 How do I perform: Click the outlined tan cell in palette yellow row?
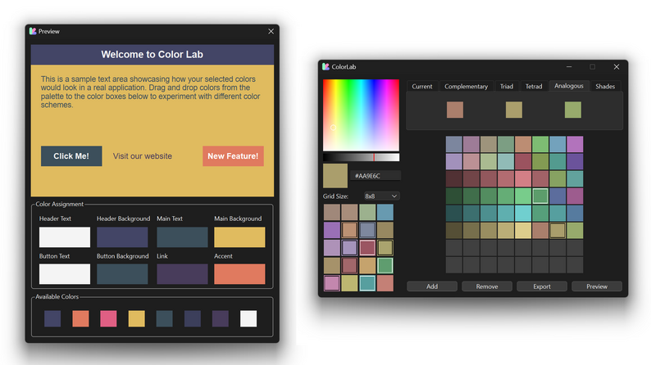click(x=558, y=230)
